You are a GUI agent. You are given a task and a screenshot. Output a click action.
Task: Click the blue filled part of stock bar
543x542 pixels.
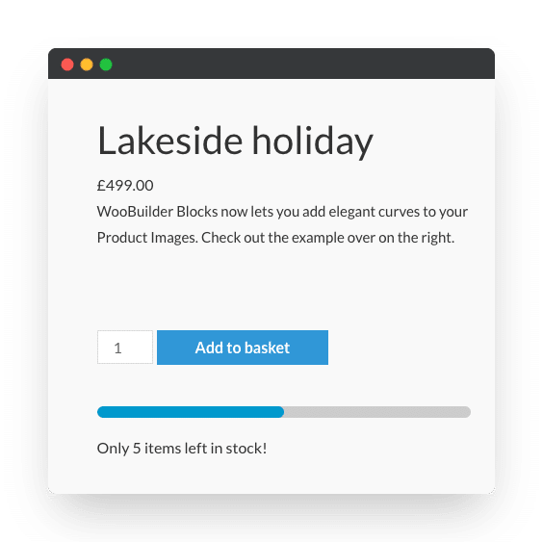pyautogui.click(x=191, y=412)
